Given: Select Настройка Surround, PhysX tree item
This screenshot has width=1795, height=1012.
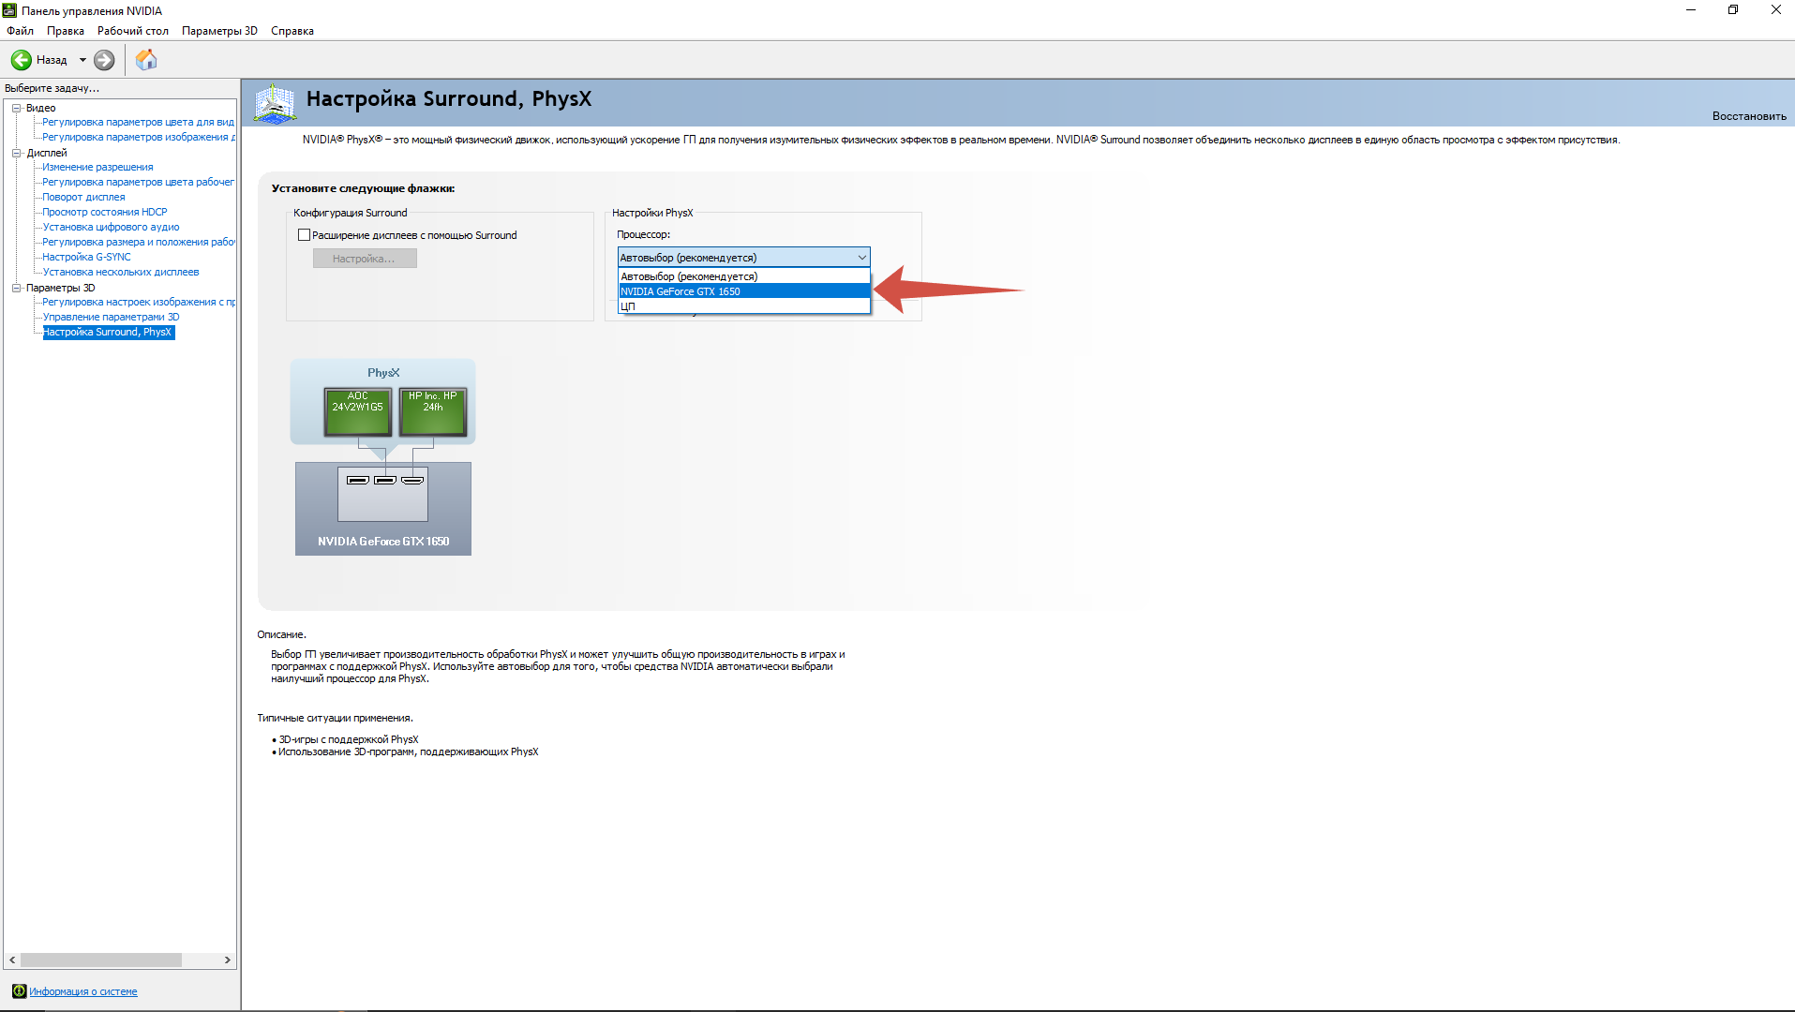Looking at the screenshot, I should (x=108, y=332).
